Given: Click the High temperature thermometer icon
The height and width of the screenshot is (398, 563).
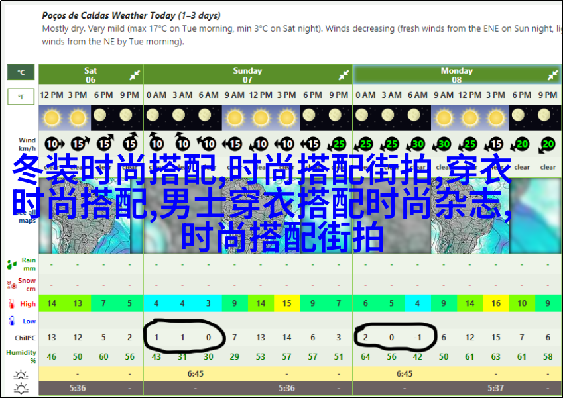Looking at the screenshot, I should pyautogui.click(x=12, y=304).
